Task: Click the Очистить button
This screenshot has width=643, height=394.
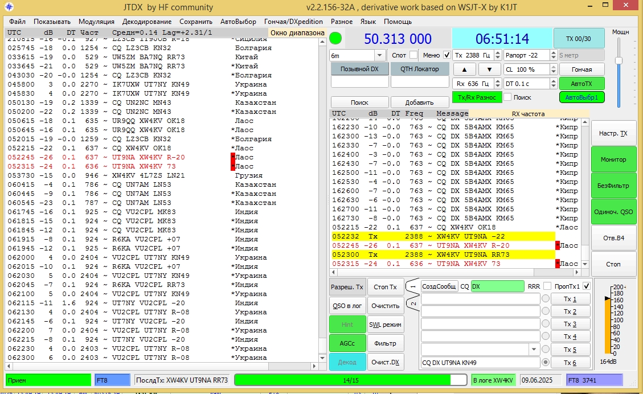Action: tap(385, 306)
